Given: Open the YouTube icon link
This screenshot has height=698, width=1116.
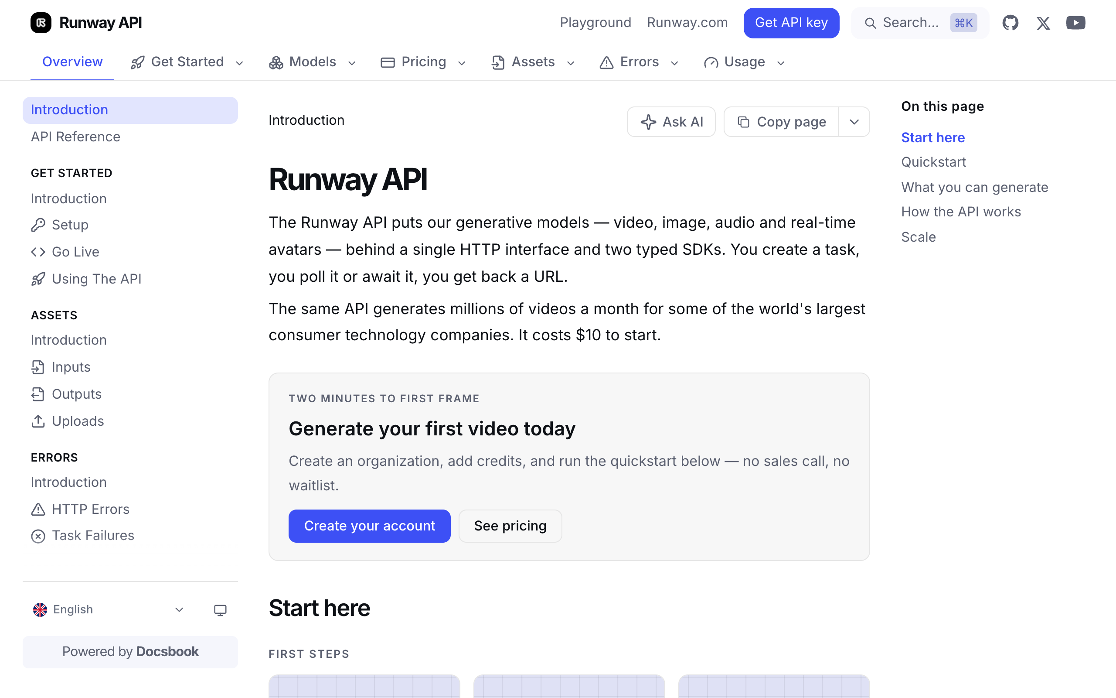Looking at the screenshot, I should click(1075, 23).
